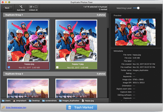Select second Venice sunset photo in Group 2
Screen dimensions: 163x112
click(x=76, y=88)
